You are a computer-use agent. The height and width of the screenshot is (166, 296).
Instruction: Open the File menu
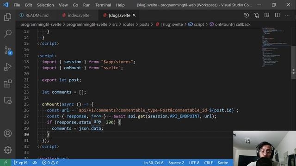point(17,5)
